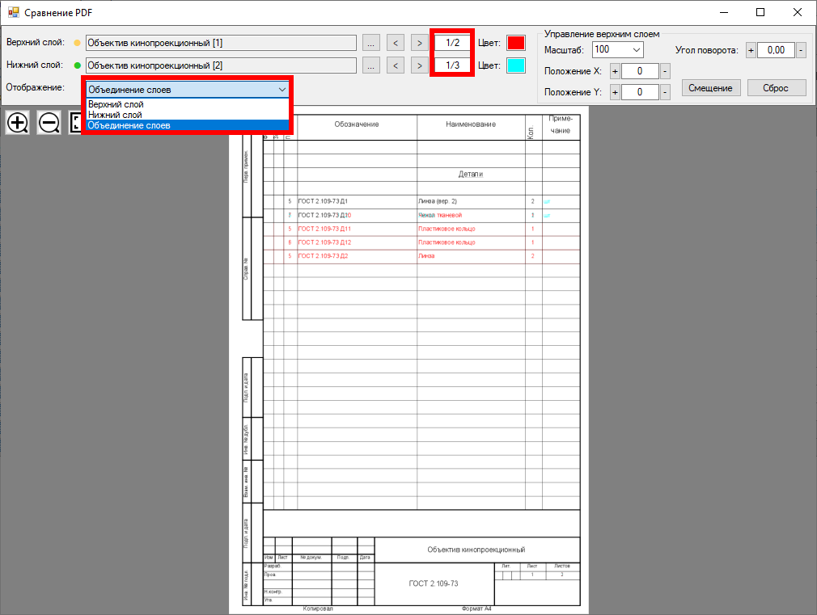This screenshot has height=615, width=817.
Task: Go to previous page of lower layer
Action: [x=395, y=65]
